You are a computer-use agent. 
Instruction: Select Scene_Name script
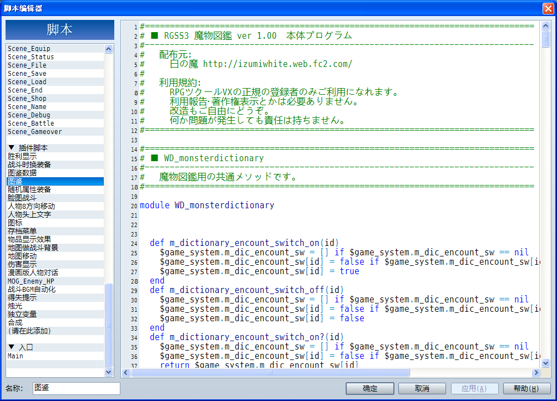click(55, 107)
